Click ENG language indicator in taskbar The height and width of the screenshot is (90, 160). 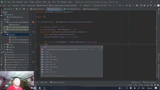pyautogui.click(x=143, y=88)
